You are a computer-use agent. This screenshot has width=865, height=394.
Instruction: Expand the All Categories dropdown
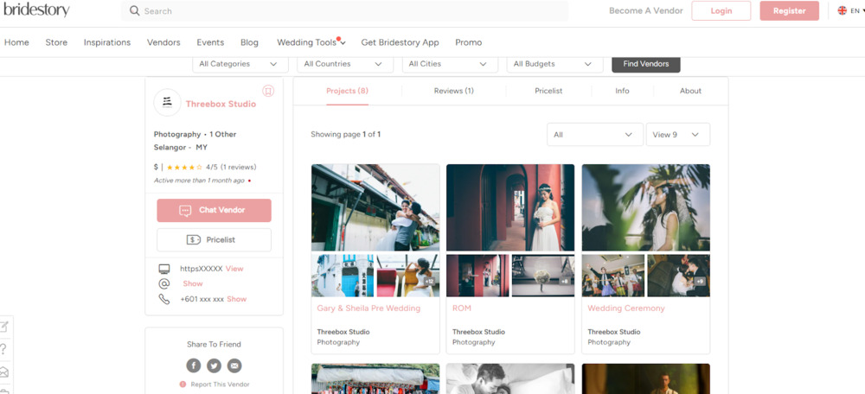(240, 64)
